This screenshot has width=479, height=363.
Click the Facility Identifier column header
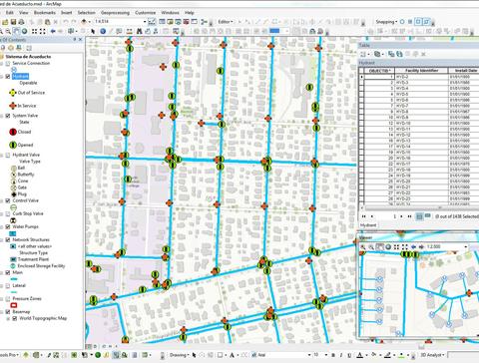pos(421,71)
